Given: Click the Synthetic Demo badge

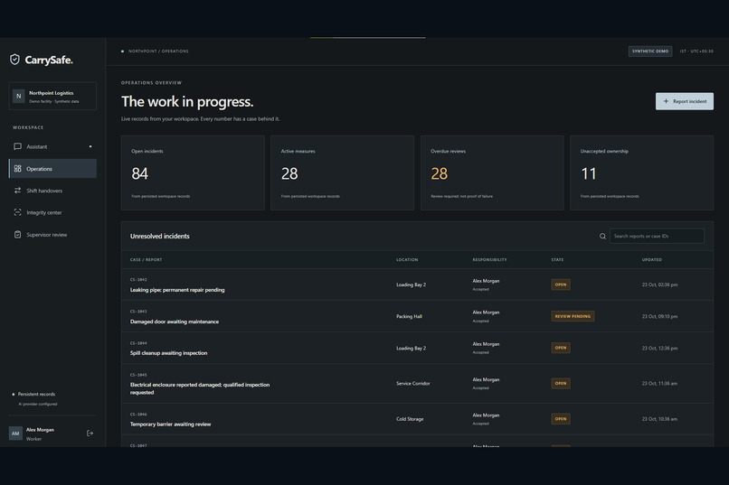Looking at the screenshot, I should (650, 51).
